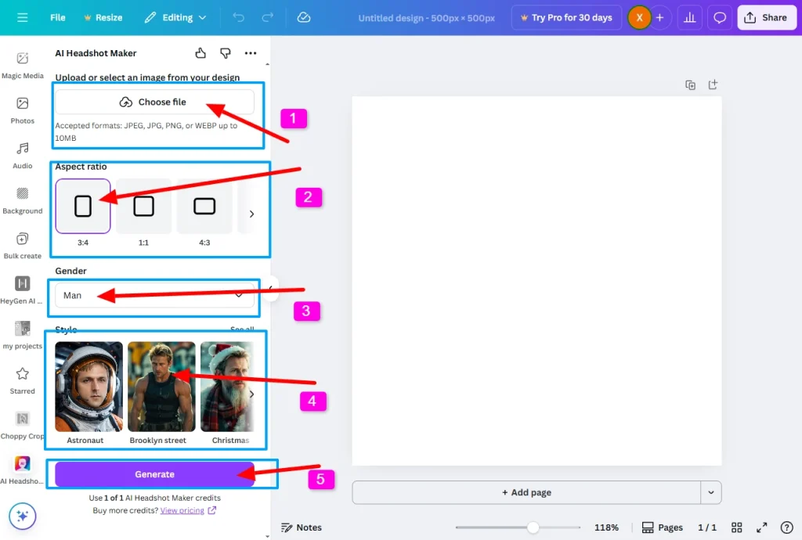Thumbs up the AI Headshot Maker

point(200,53)
